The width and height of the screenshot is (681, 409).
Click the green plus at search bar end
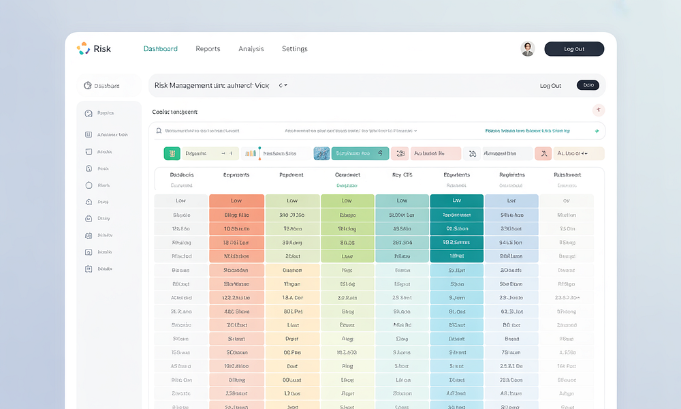pos(597,131)
